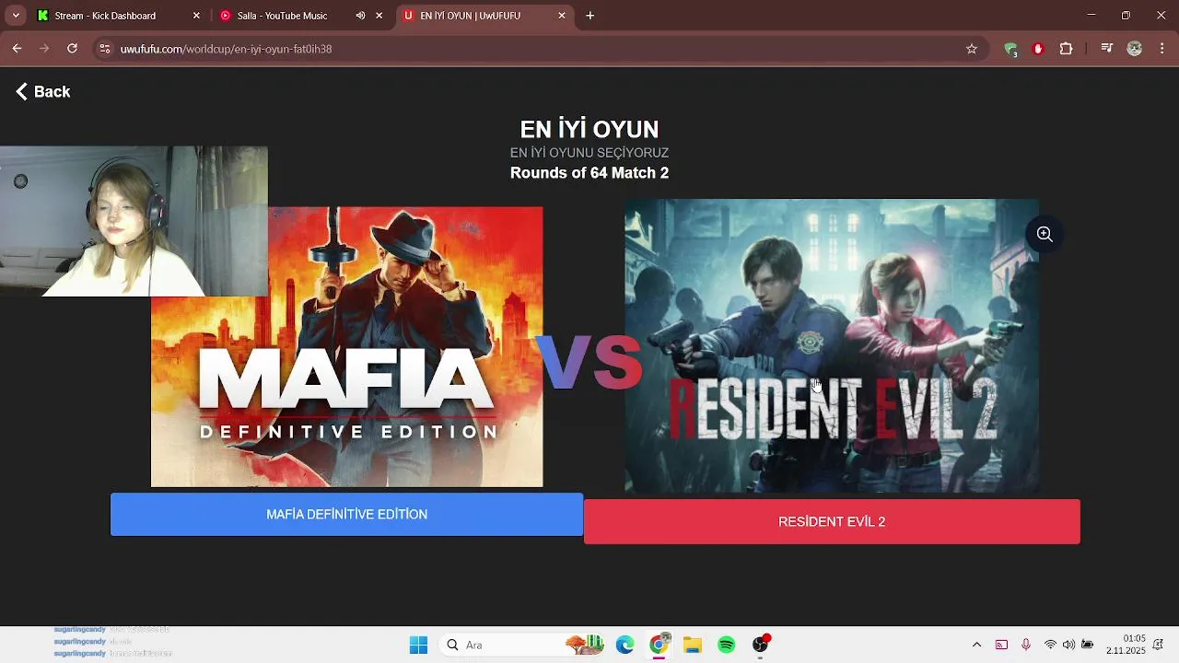Bookmark this page with the star
Viewport: 1179px width, 663px height.
click(x=972, y=49)
